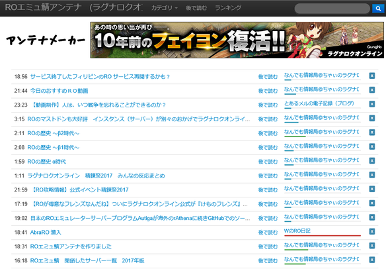Open 今日のおすすめRO動画 article
Image resolution: width=386 pixels, height=269 pixels.
pos(59,91)
